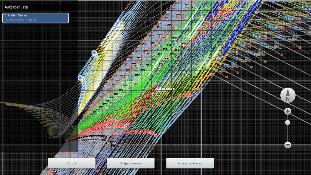The image size is (311, 175).
Task: Click the Spieler zentrieren button
Action: 190,163
